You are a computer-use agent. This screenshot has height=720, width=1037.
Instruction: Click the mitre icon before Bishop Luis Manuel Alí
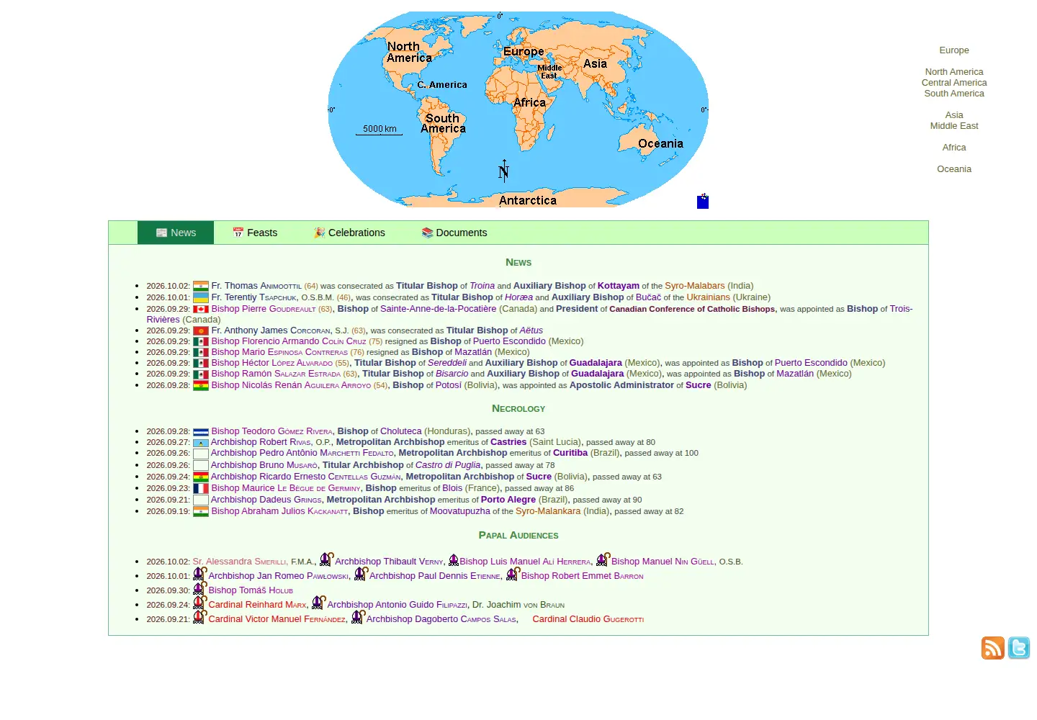coord(454,560)
